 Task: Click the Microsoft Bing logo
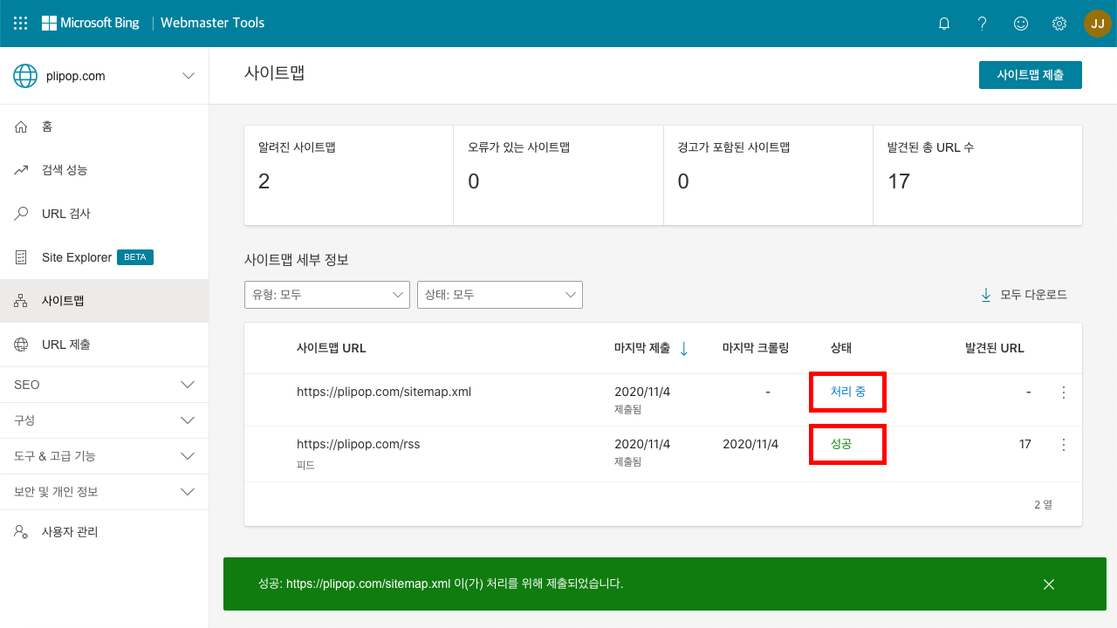(x=91, y=24)
